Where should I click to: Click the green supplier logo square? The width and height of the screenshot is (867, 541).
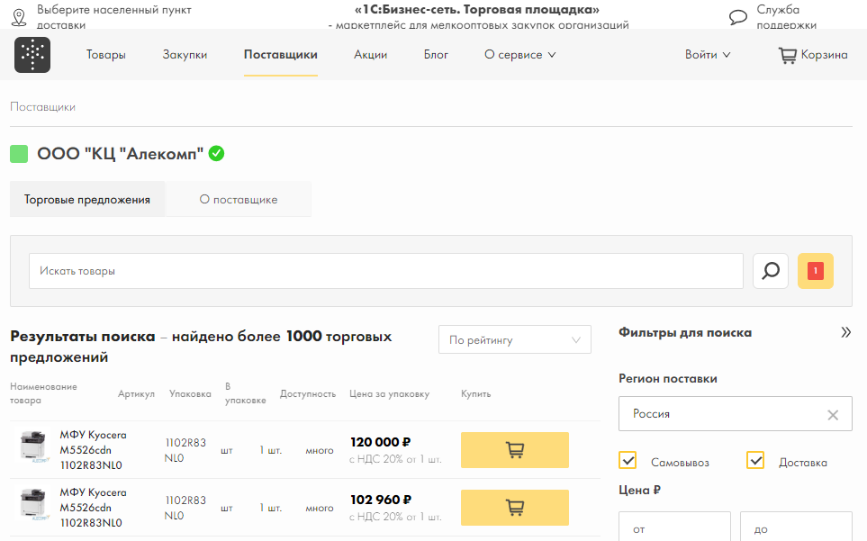click(x=19, y=154)
